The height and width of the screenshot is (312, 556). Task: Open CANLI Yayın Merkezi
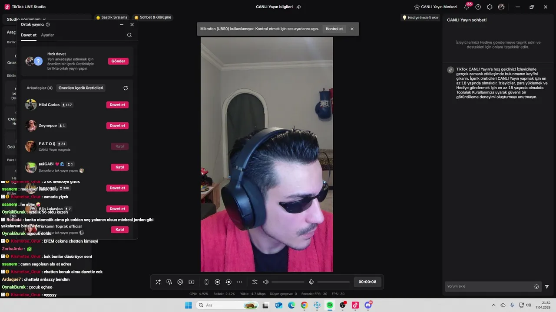point(436,7)
